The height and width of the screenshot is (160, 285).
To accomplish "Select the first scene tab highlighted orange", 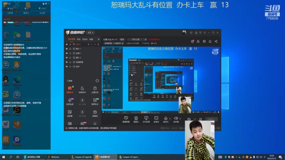I will 72,39.
